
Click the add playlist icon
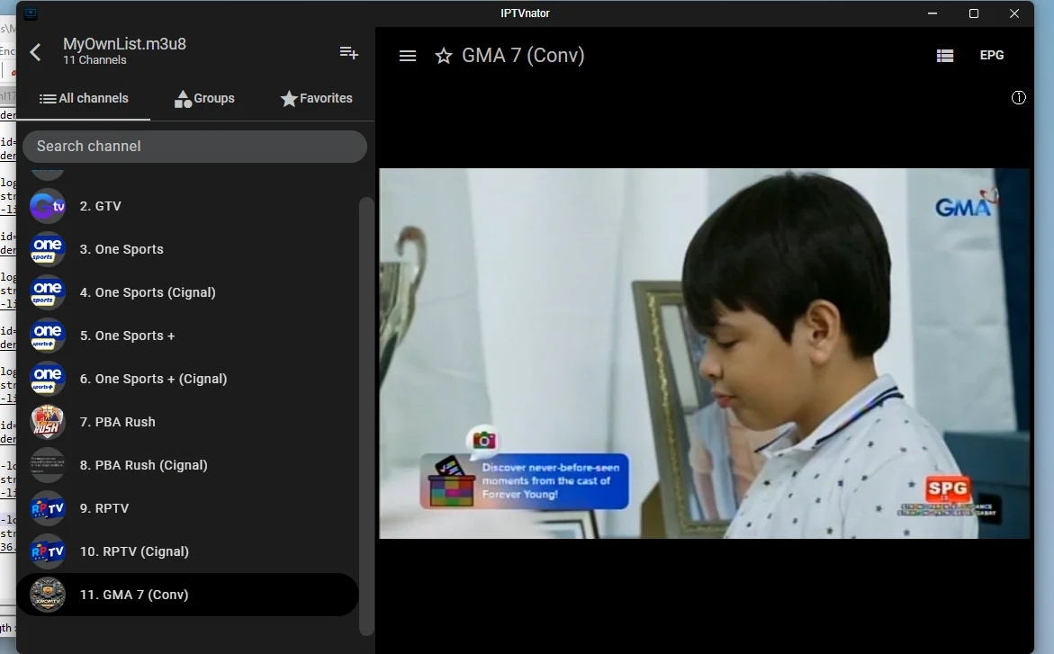coord(349,52)
